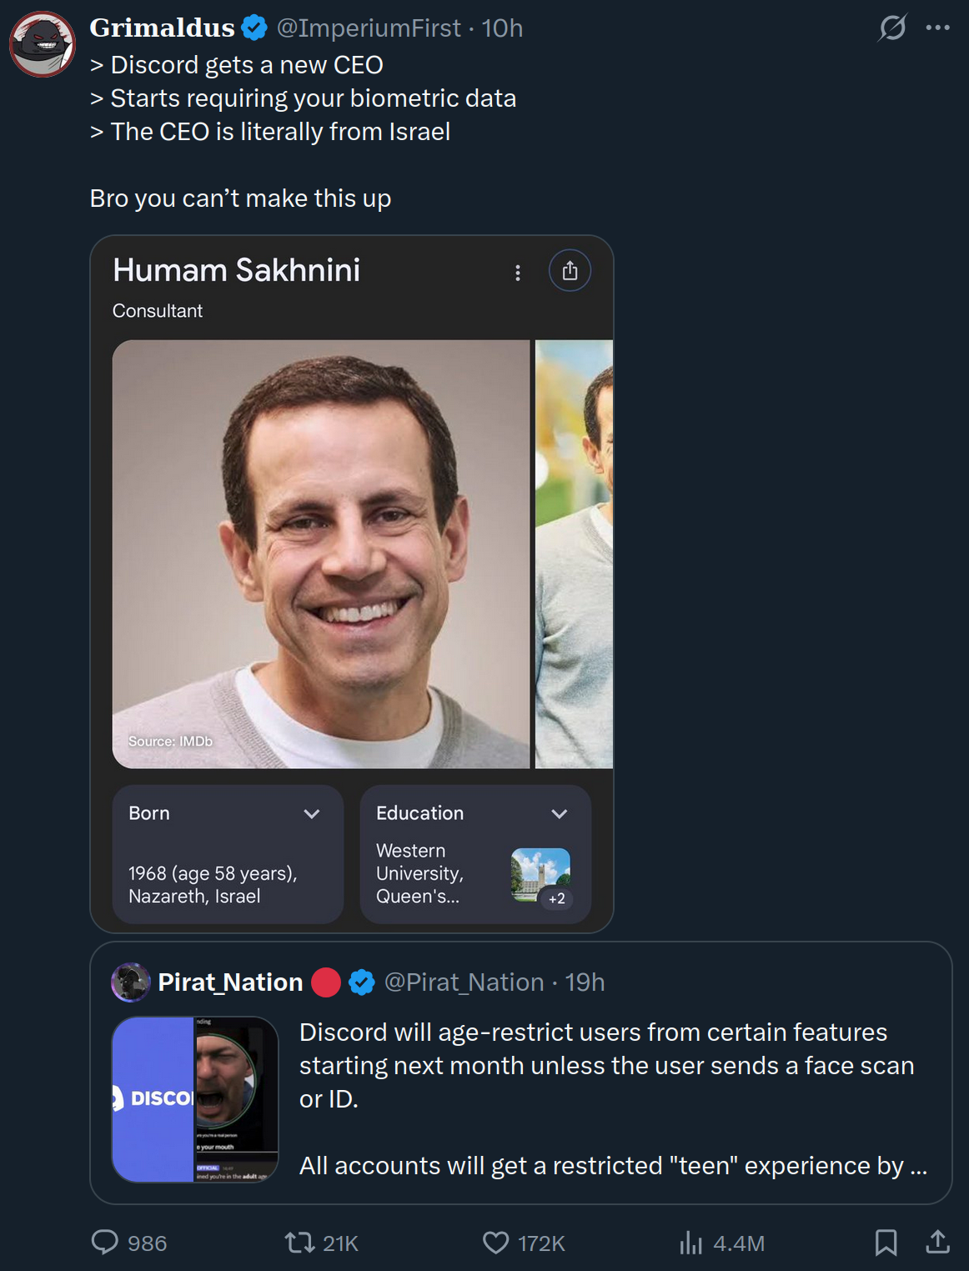Expand the Born section chevron

point(312,814)
